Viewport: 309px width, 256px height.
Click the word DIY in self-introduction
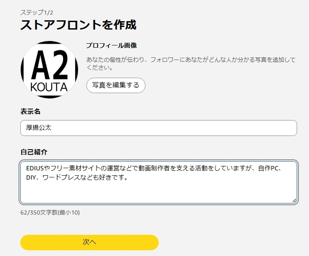point(31,177)
